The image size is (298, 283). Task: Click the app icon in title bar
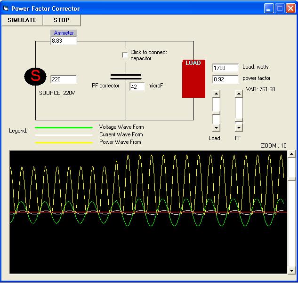(x=6, y=8)
